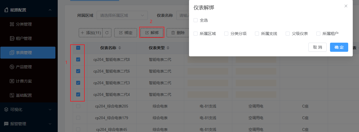Click the 确定 button in dialog
359x132 pixels.
point(339,47)
